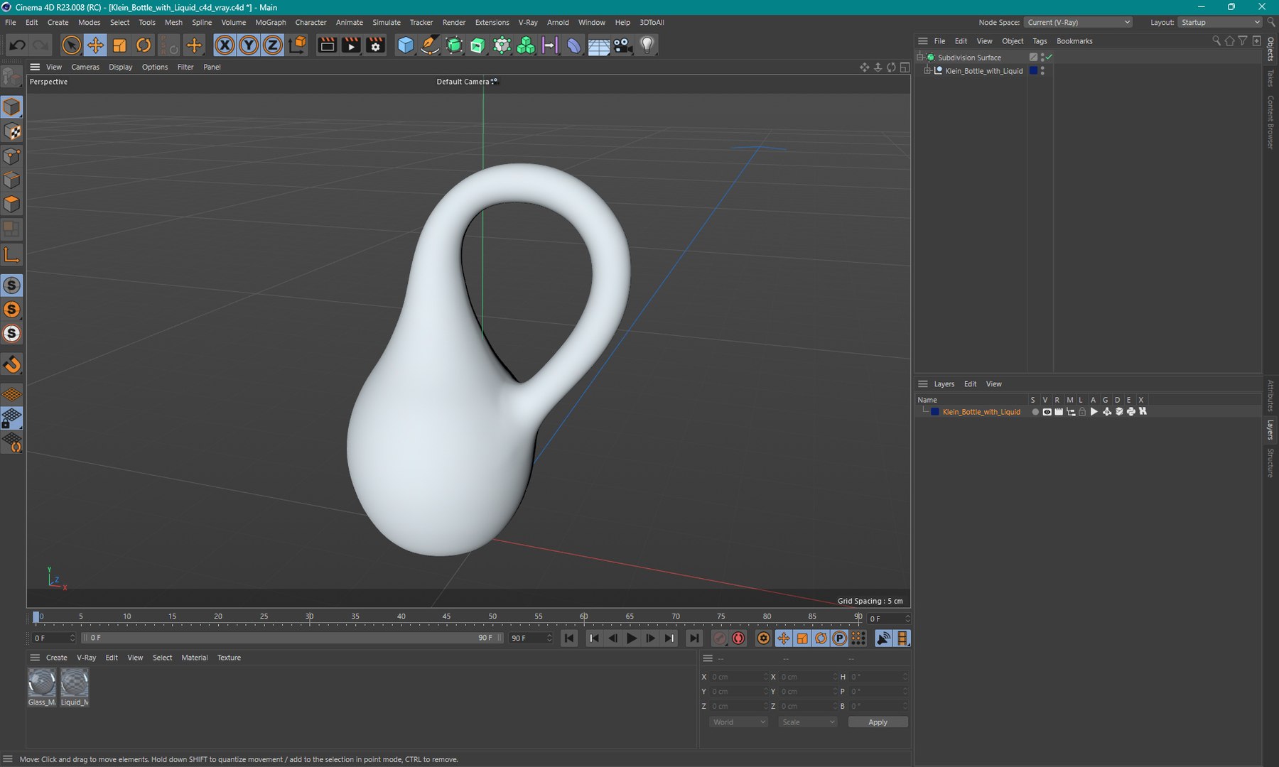Open the Node Space dropdown
The image size is (1279, 767).
(1079, 23)
